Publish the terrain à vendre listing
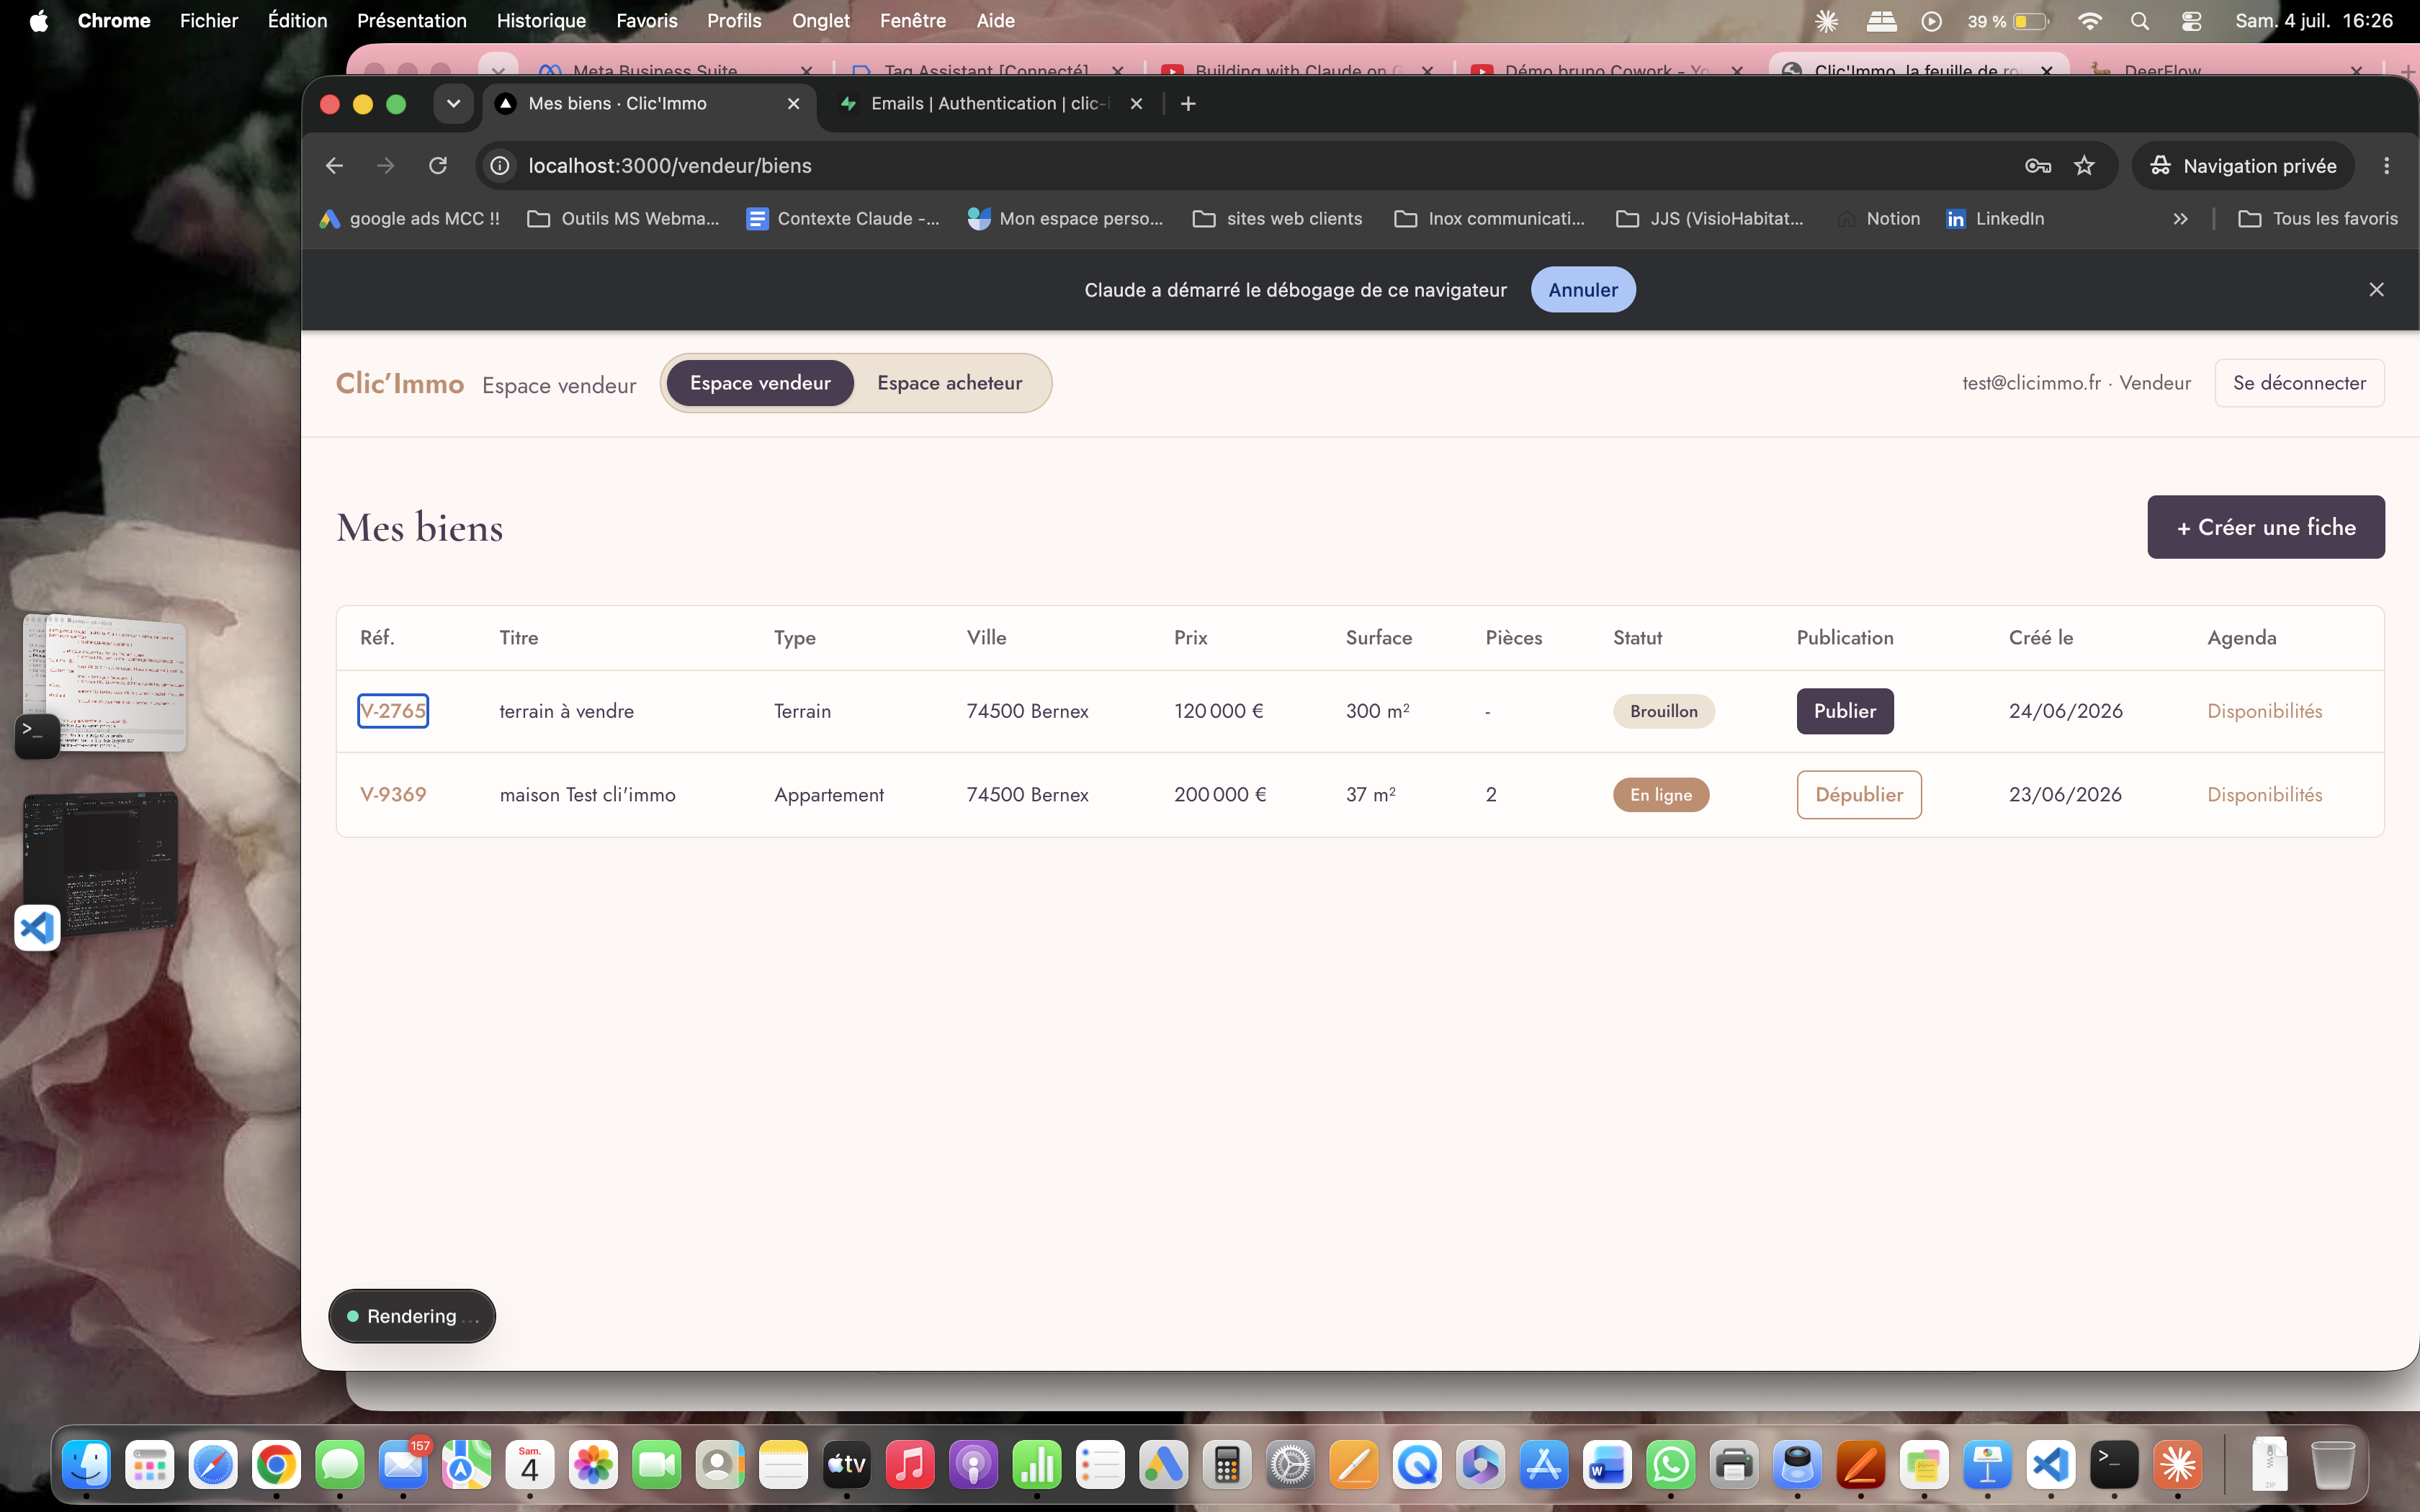Viewport: 2420px width, 1512px height. [1845, 711]
